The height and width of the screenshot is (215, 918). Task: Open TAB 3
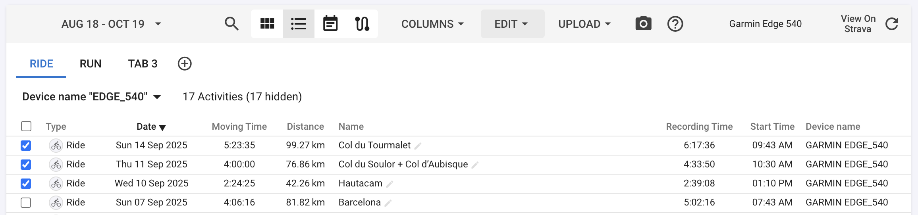coord(143,63)
